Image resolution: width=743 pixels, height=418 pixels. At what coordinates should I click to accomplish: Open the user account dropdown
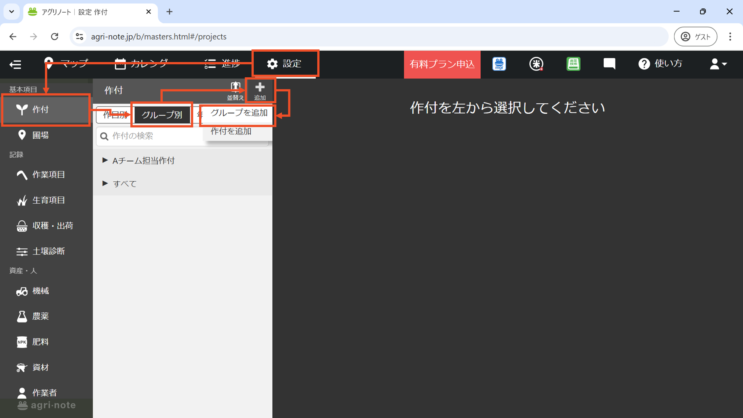(718, 64)
